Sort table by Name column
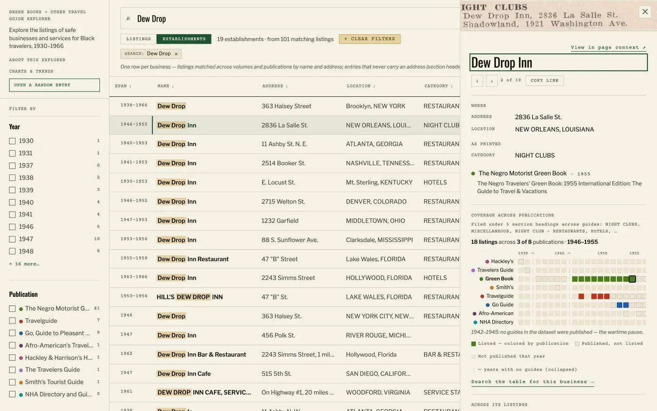This screenshot has height=411, width=657. tap(166, 86)
